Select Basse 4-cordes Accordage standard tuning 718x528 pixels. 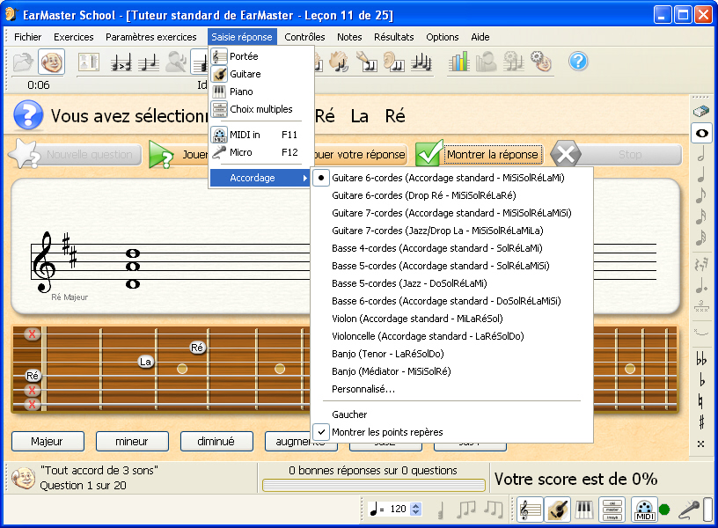coord(451,248)
